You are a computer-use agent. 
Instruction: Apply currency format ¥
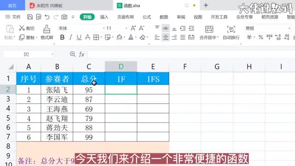tap(249, 37)
